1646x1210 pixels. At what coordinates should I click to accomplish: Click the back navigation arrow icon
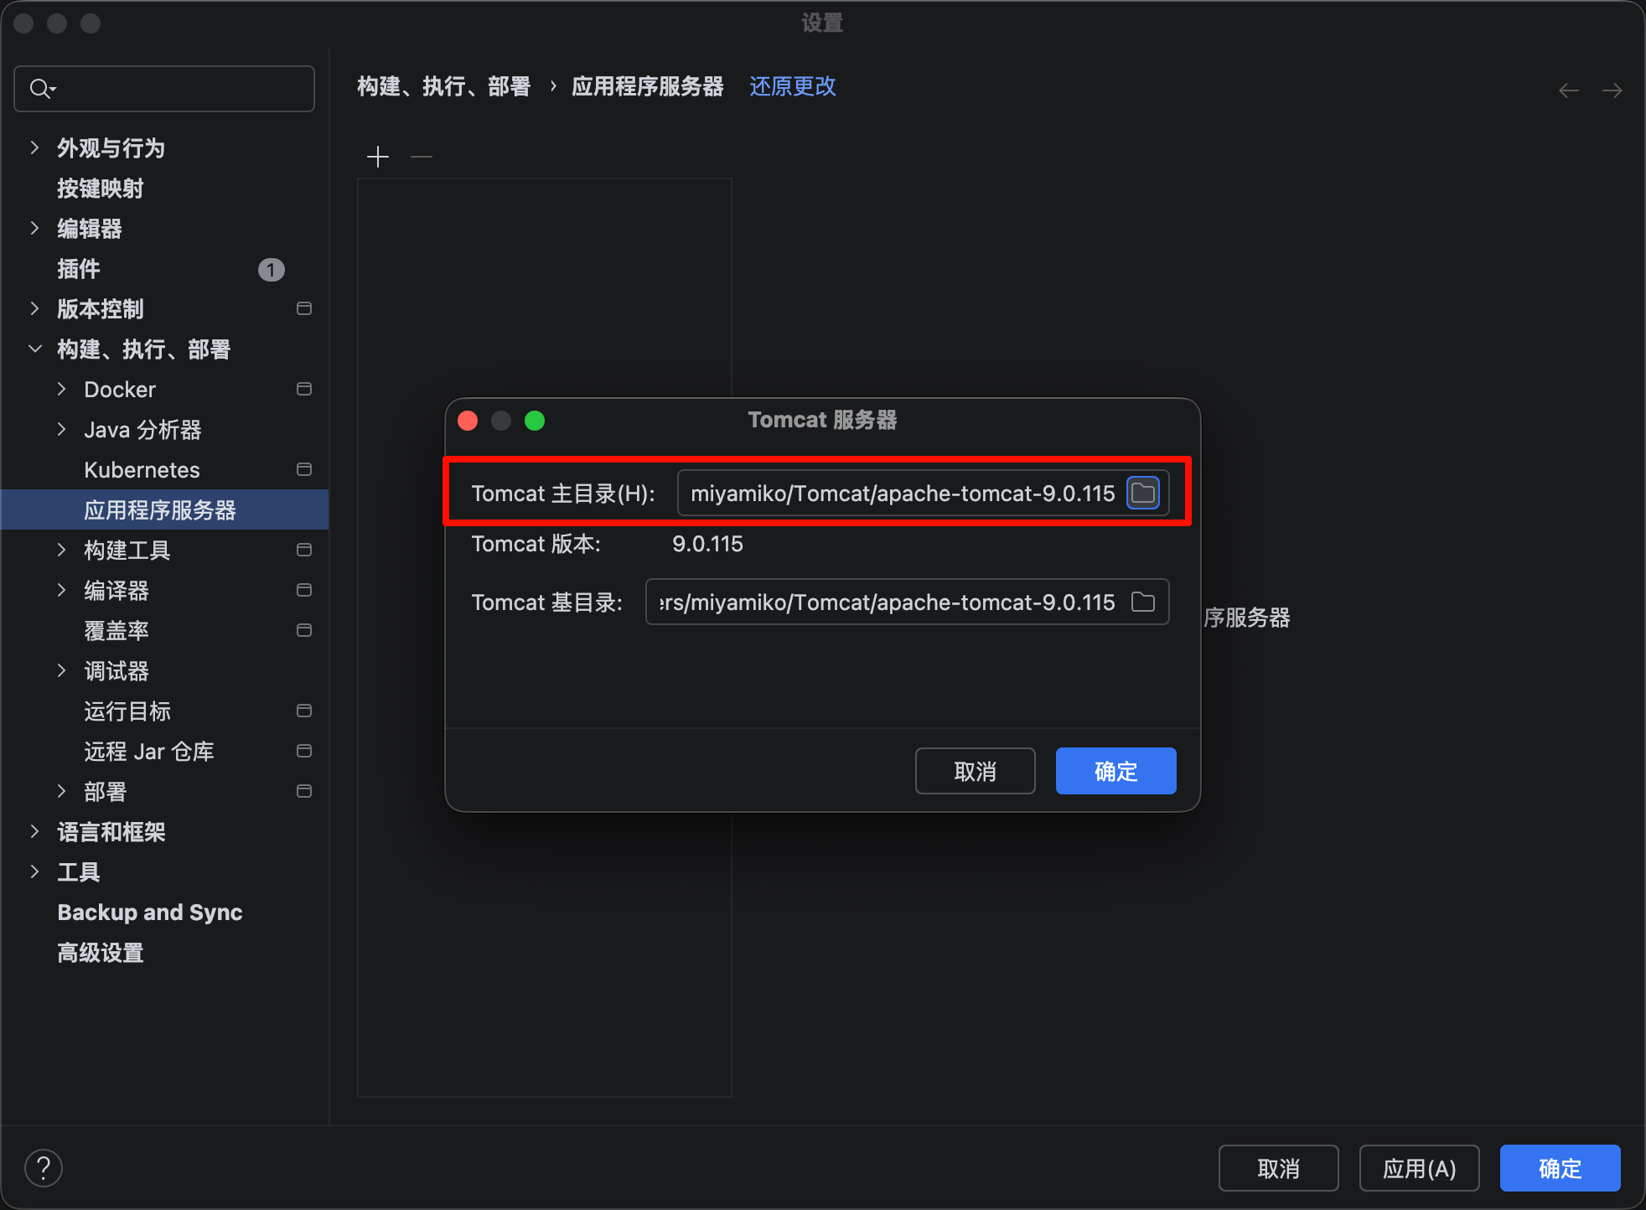[1568, 90]
